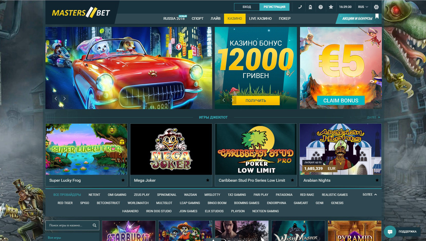Open the RUSSIA 2018 section

coord(174,18)
